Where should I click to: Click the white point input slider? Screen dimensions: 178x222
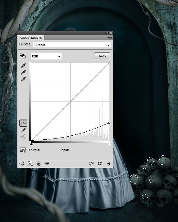(109, 144)
